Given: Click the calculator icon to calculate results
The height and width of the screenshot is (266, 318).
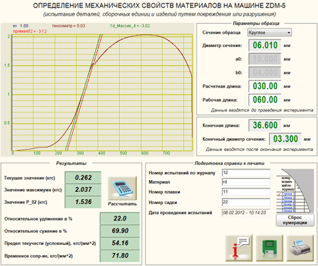Looking at the screenshot, I should (x=123, y=188).
